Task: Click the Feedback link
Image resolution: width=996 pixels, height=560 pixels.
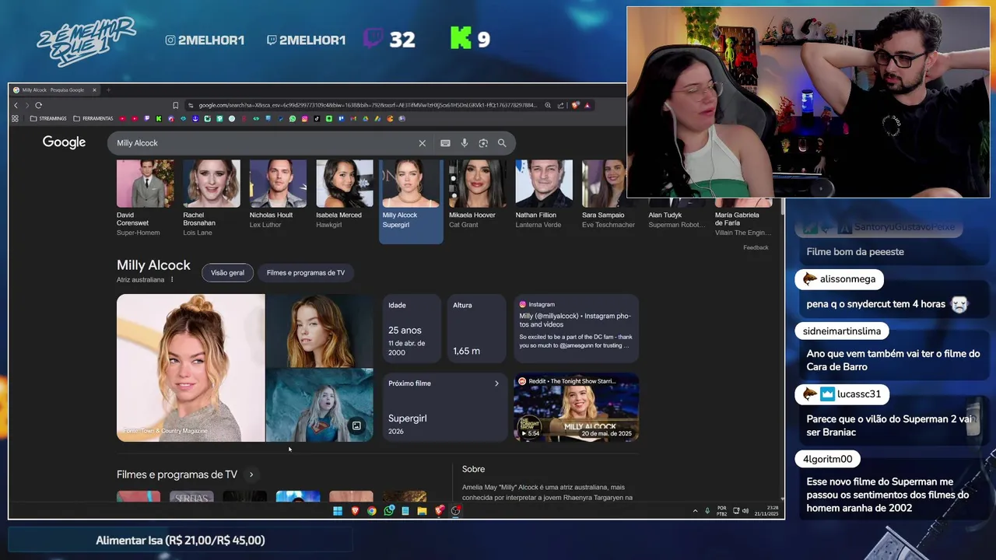Action: (x=756, y=247)
